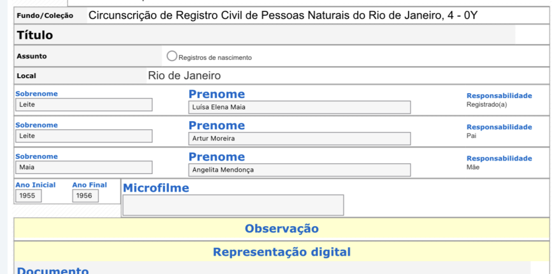
Task: Click the Título heading bar
Action: pyautogui.click(x=35, y=36)
